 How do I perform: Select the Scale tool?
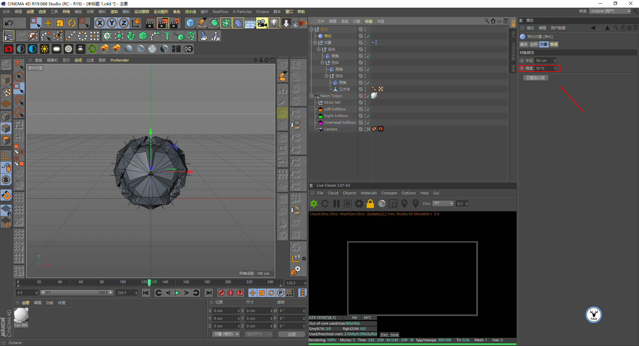pos(60,23)
